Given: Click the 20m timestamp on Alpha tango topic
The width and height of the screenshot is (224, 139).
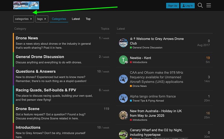Looking at the screenshot, I should [207, 101].
